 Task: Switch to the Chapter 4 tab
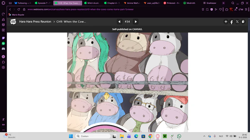(112, 3)
